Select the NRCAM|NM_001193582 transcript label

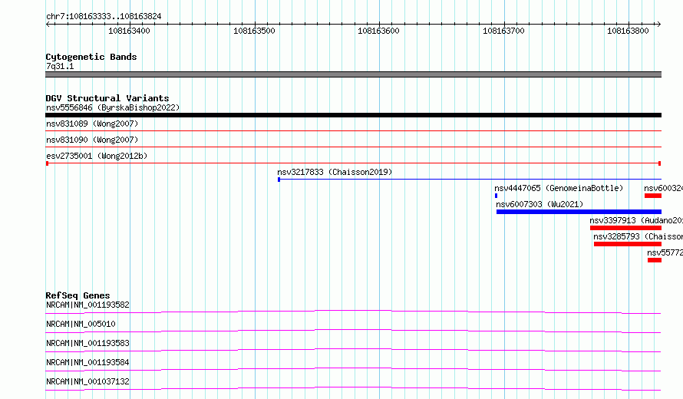pyautogui.click(x=87, y=305)
